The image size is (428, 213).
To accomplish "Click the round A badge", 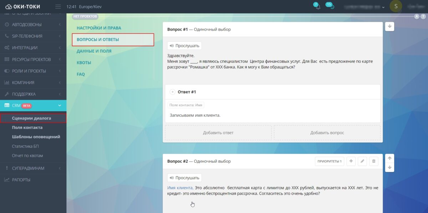I will coord(417,16).
